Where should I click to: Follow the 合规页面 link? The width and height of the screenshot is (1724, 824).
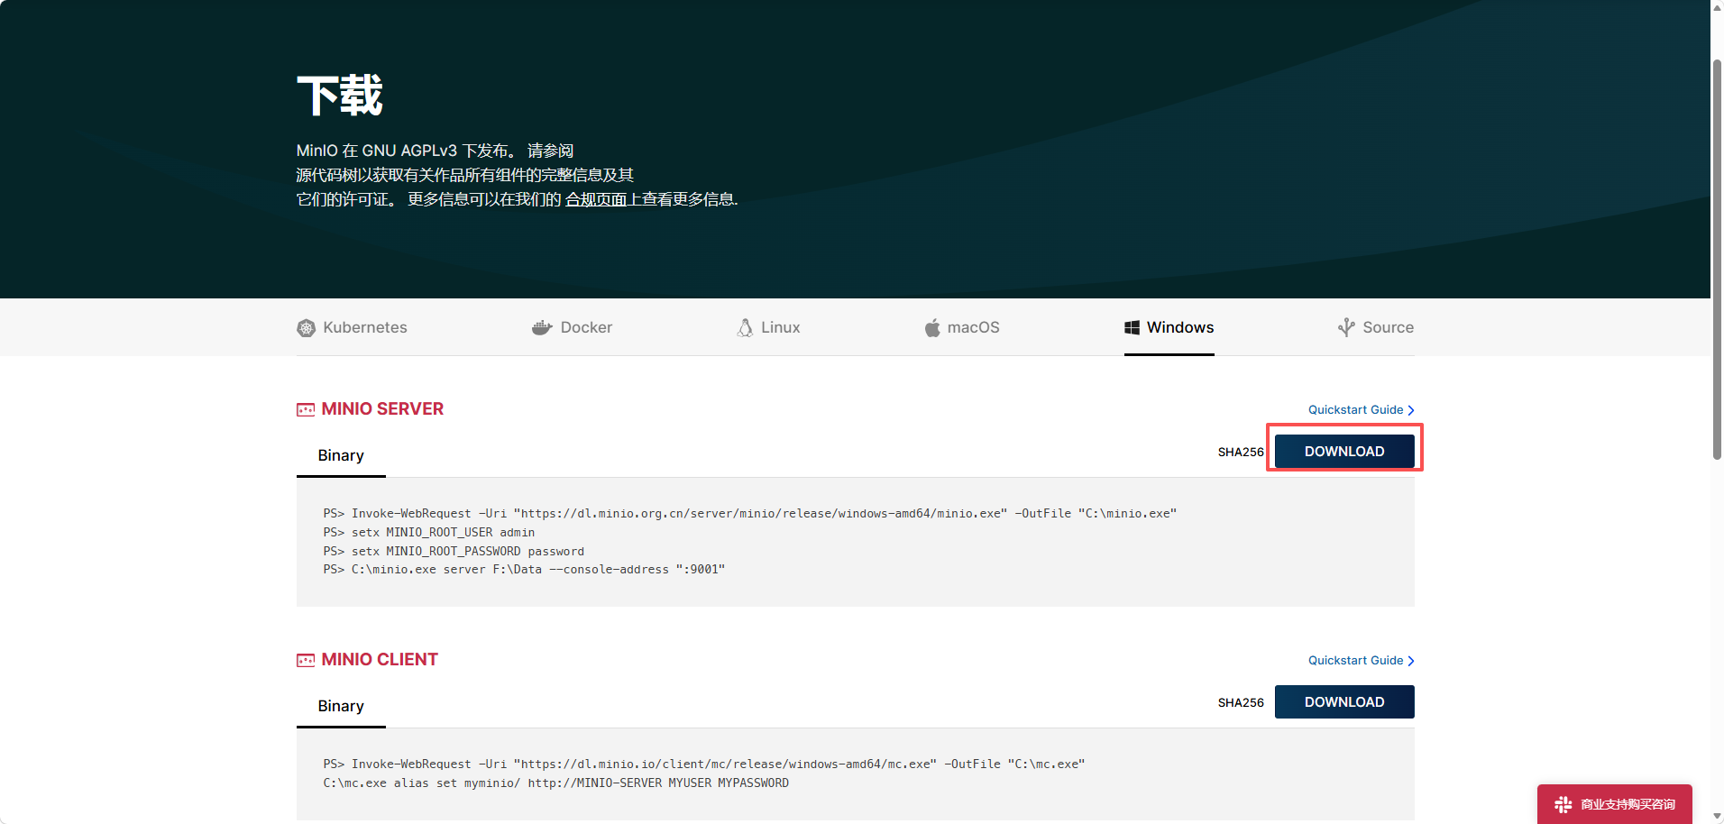tap(596, 199)
